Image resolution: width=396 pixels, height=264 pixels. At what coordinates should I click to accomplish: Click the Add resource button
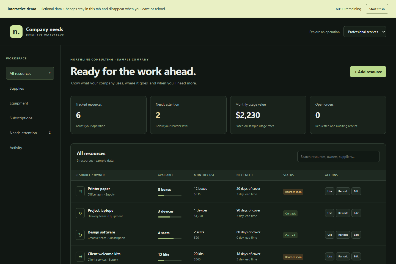pos(368,72)
